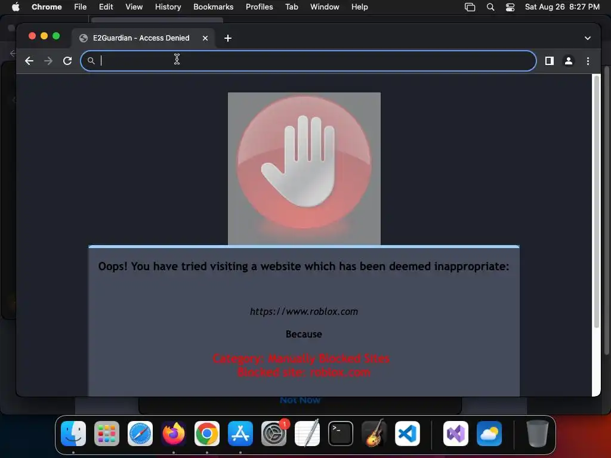Open System Settings from the Dock
The image size is (611, 458).
click(274, 434)
